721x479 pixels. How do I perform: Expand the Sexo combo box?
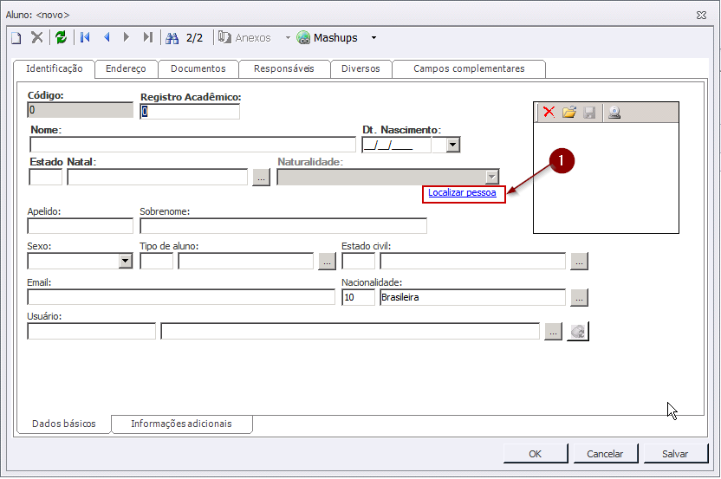[125, 261]
